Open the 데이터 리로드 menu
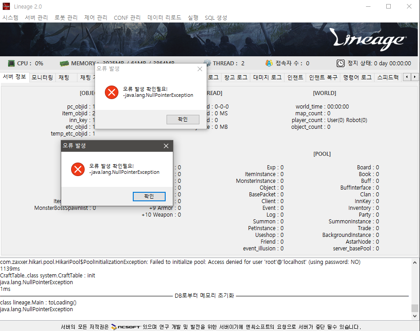Viewport: 420px width, 331px height. click(x=164, y=18)
